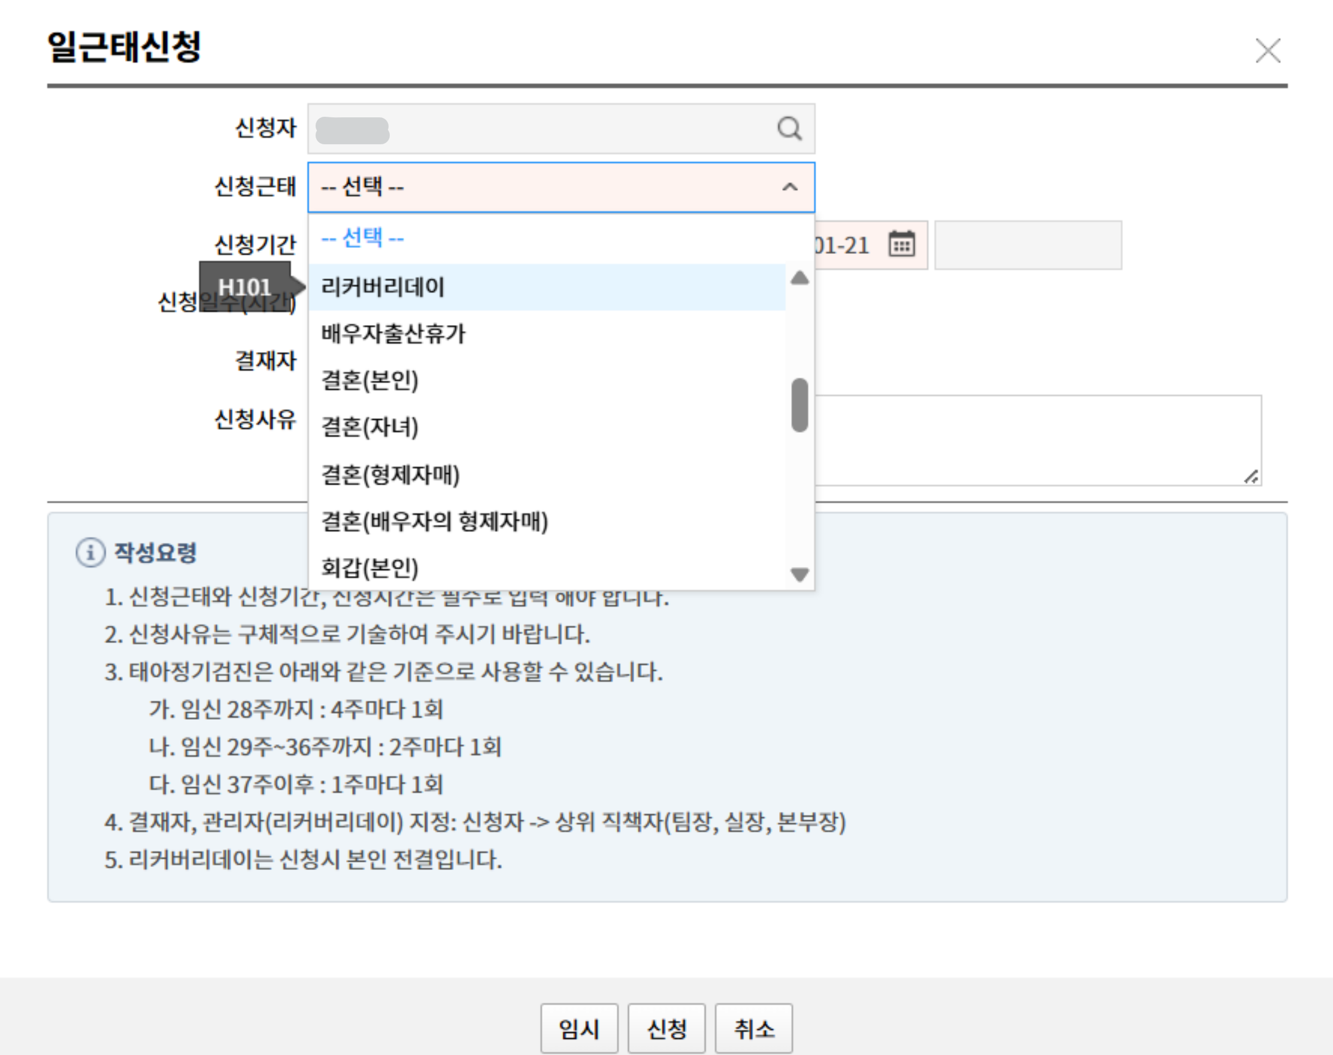Open the calendar date picker icon

(901, 244)
